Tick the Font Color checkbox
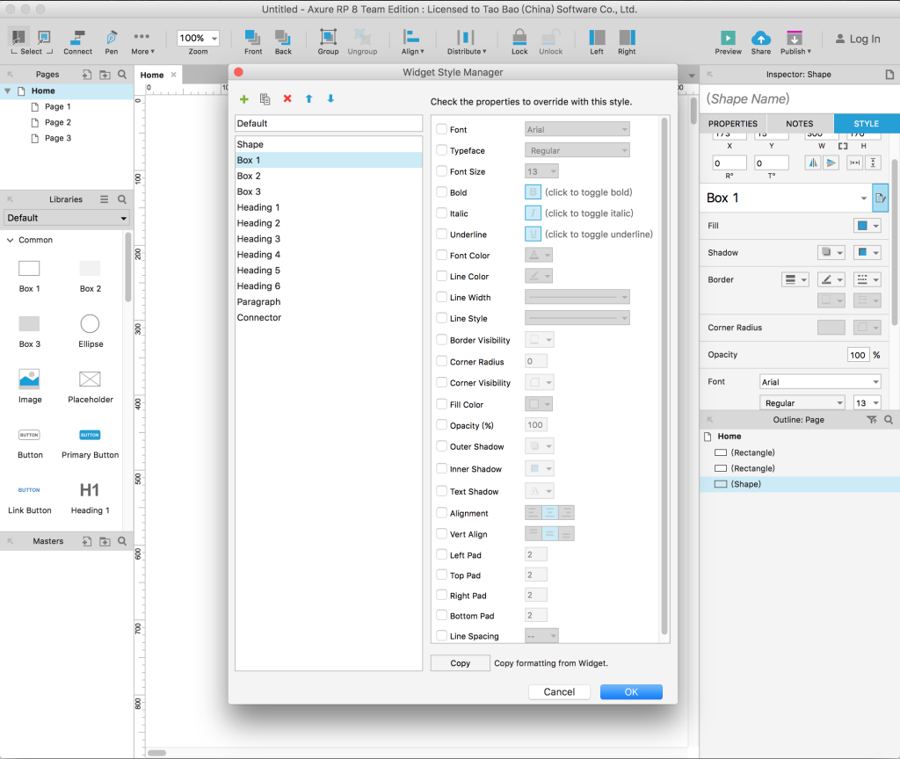The height and width of the screenshot is (759, 900). (x=441, y=255)
